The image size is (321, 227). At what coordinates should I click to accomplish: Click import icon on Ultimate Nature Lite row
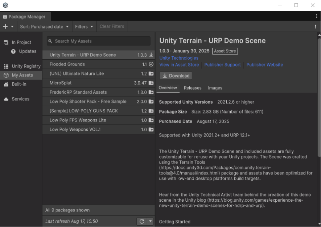pos(151,74)
